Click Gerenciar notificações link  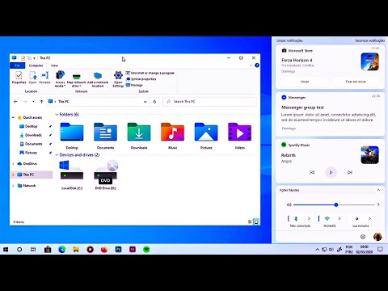pos(369,40)
